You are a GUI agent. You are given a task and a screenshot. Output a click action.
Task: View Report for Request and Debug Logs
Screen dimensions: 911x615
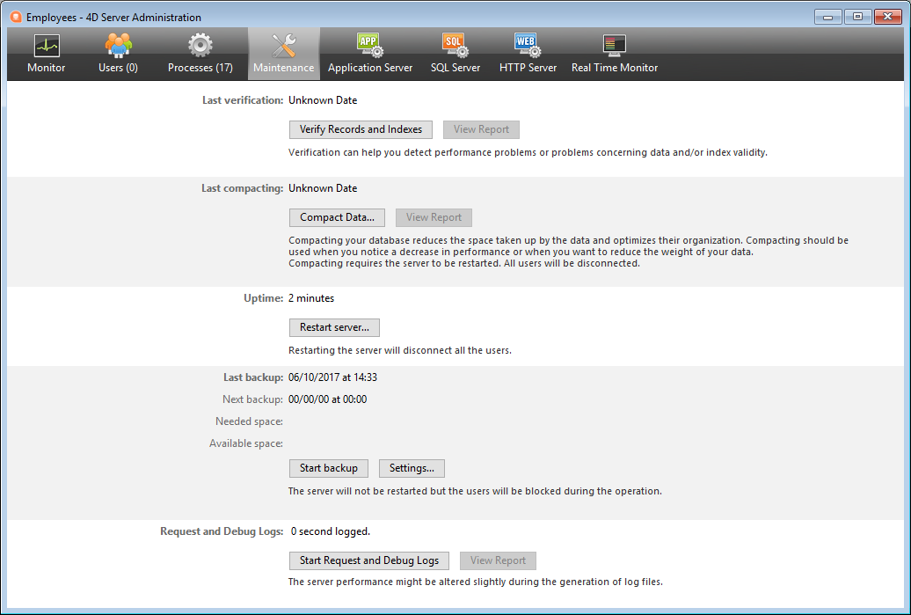498,560
